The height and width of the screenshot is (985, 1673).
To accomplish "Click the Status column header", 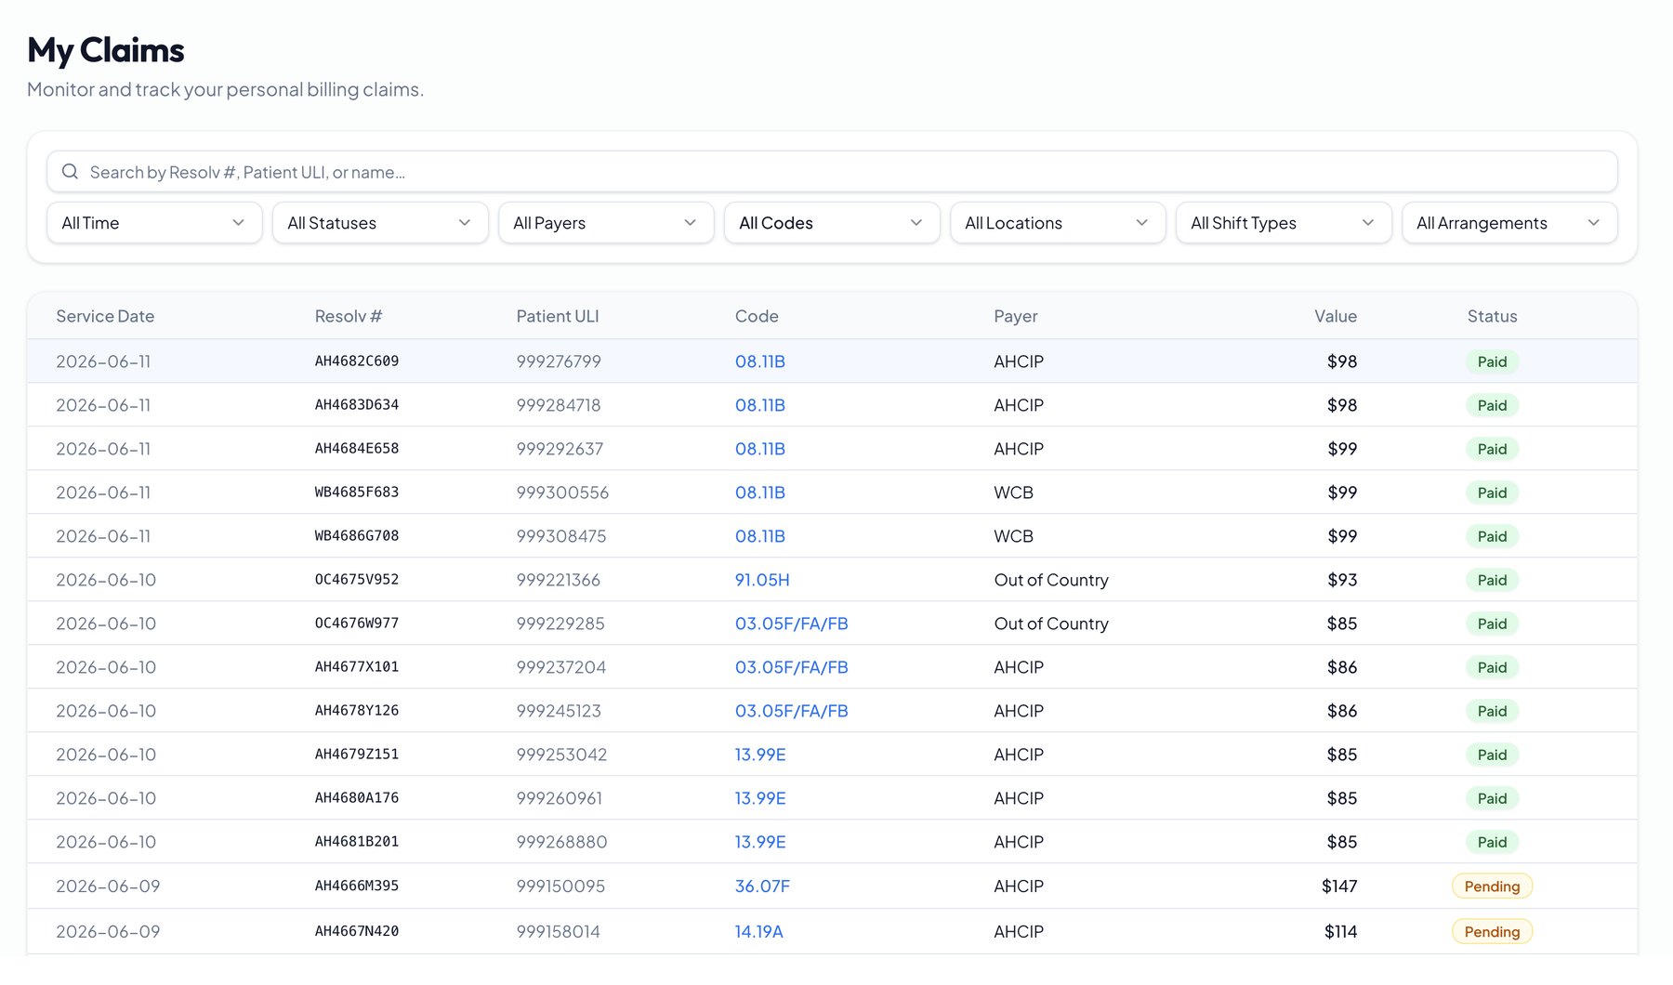I will [x=1492, y=316].
